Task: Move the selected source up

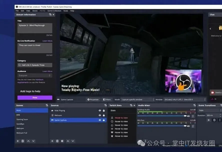Action: 68,141
